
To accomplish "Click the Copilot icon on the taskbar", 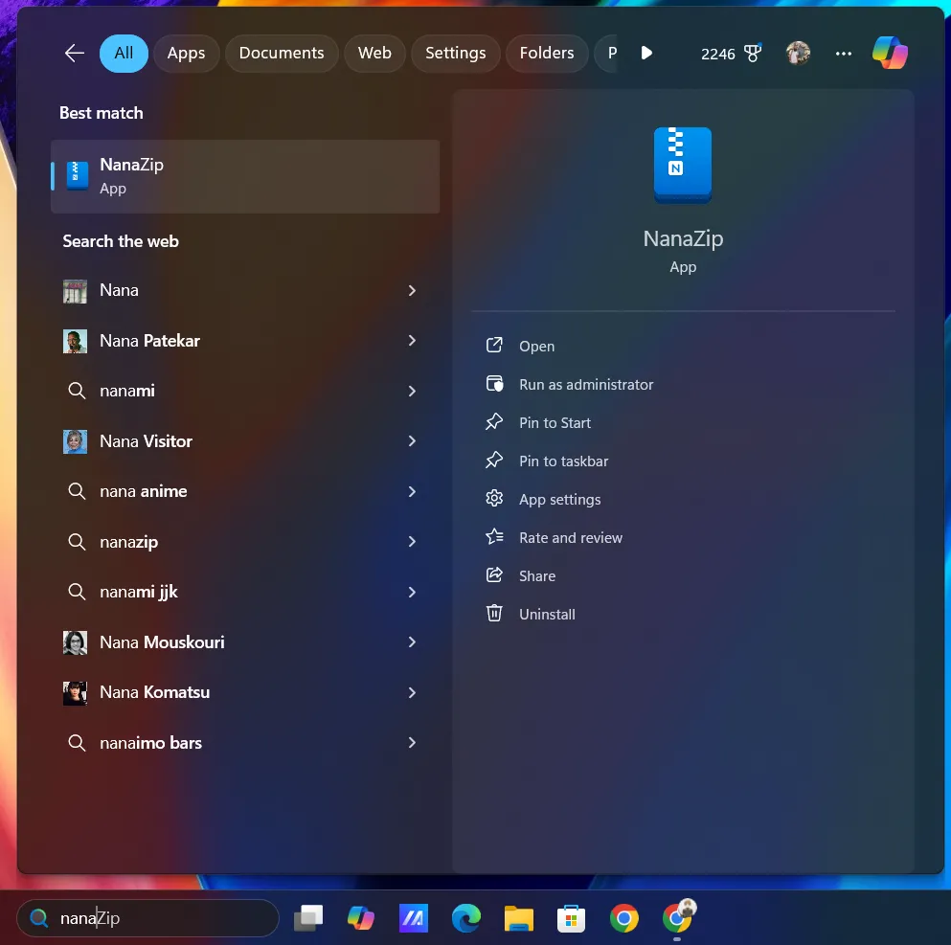I will (360, 918).
